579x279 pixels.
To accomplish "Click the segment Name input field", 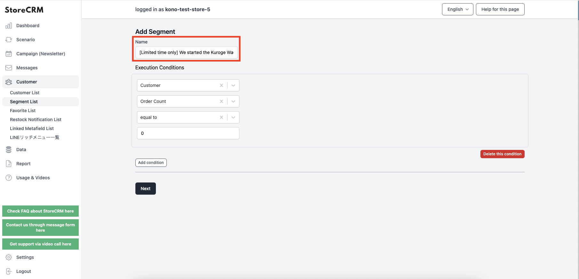I will click(x=187, y=52).
